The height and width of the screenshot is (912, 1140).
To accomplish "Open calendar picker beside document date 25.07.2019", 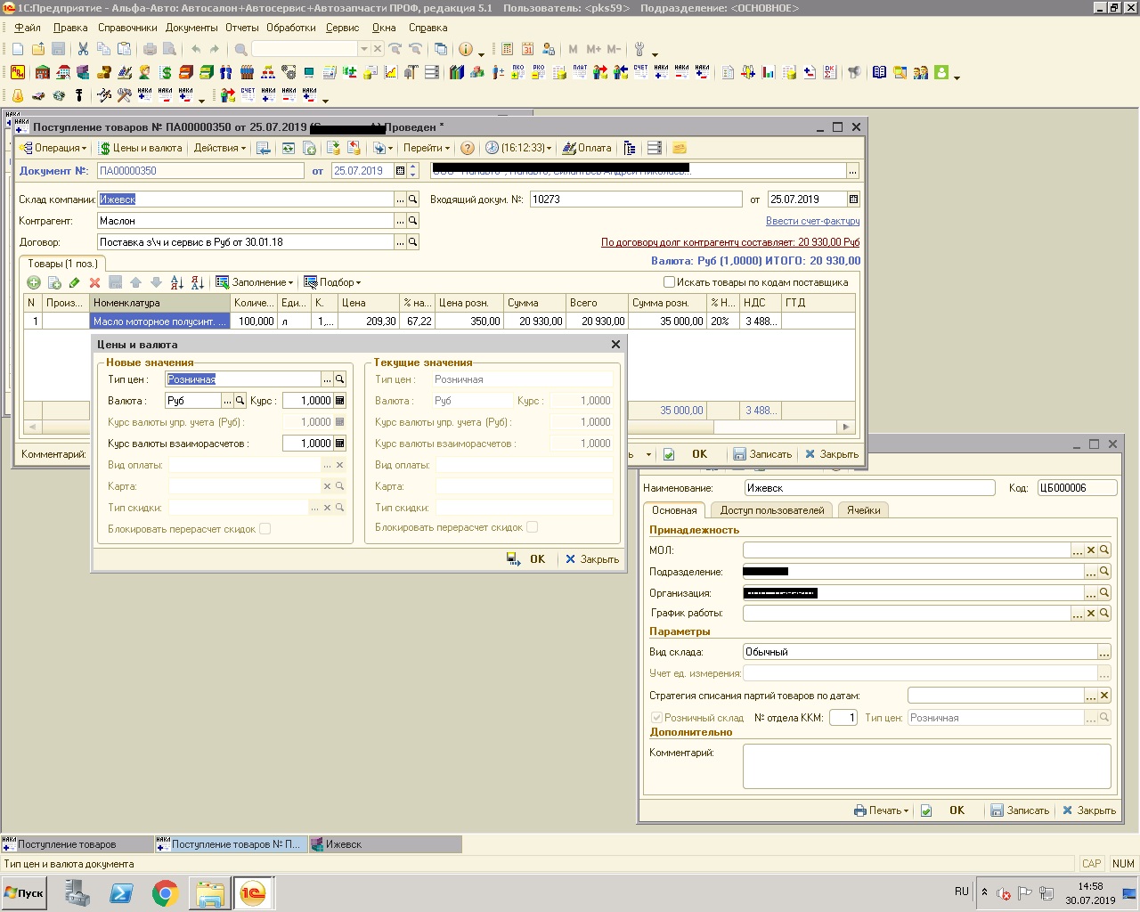I will coord(401,171).
